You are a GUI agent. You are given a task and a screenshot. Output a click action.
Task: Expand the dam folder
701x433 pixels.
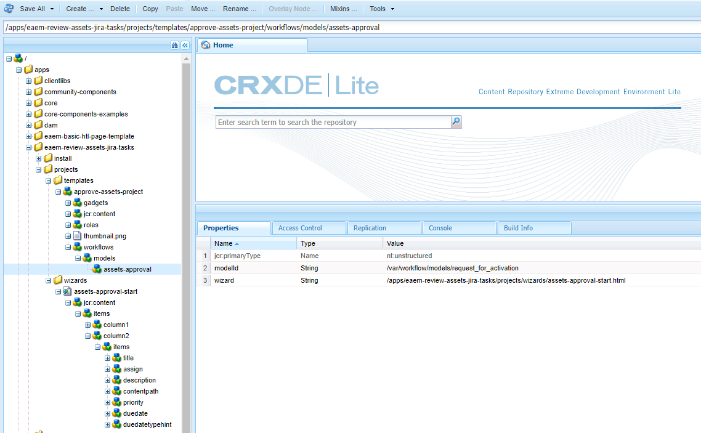[x=28, y=125]
